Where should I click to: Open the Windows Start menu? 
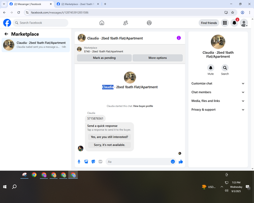pos(5,187)
